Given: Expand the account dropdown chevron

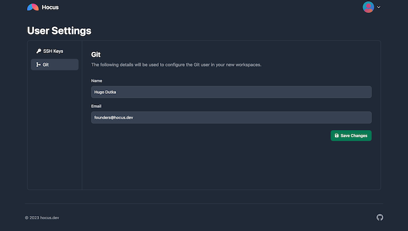Looking at the screenshot, I should click(x=378, y=7).
